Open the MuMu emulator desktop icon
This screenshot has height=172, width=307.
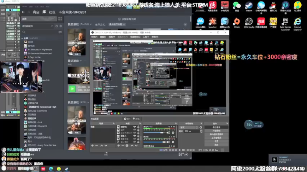pos(200,23)
